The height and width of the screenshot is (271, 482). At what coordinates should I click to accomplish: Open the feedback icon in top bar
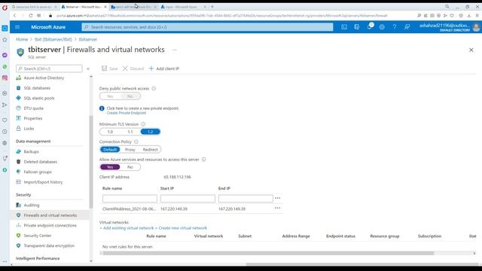click(x=407, y=27)
